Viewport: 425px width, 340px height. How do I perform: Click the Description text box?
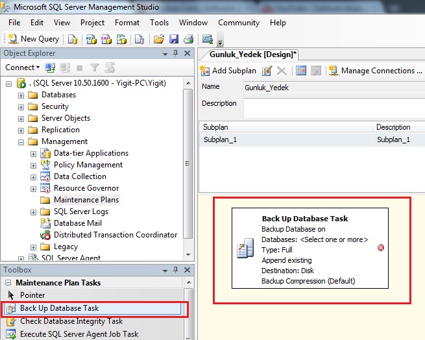click(x=334, y=108)
